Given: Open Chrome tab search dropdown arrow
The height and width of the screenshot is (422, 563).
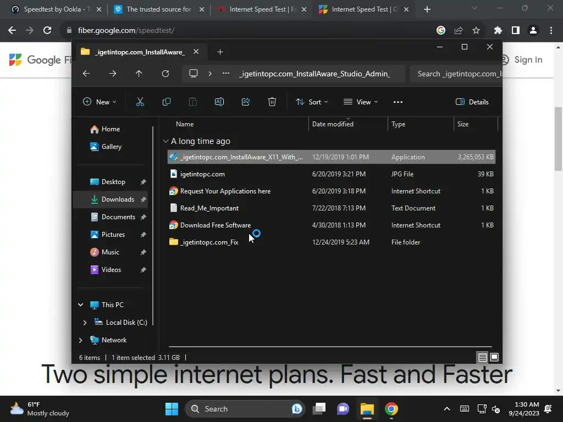Looking at the screenshot, I should click(x=474, y=8).
